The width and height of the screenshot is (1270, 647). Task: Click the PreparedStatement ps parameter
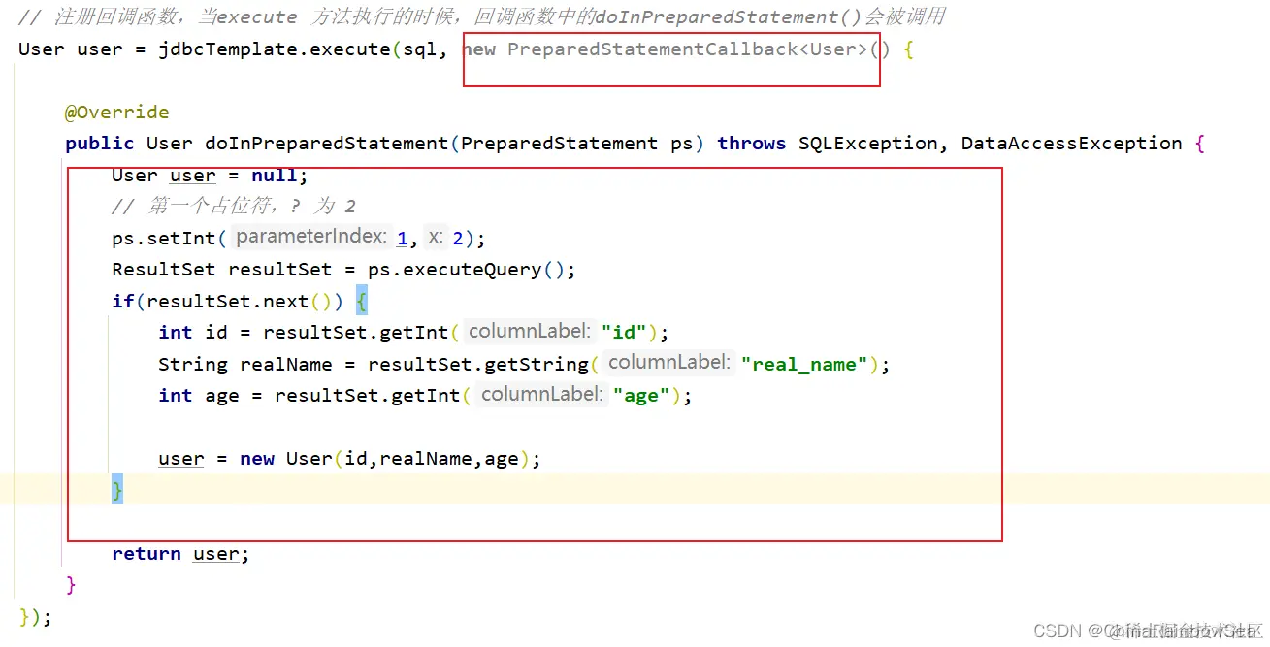577,144
